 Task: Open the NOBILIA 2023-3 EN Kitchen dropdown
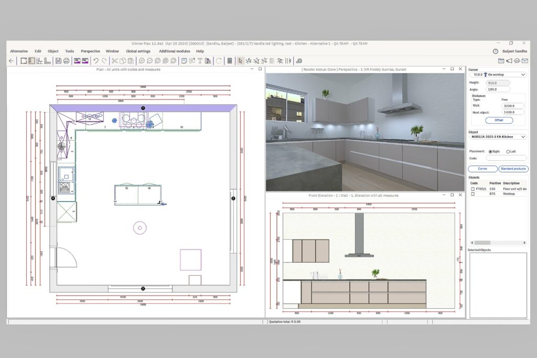point(523,137)
